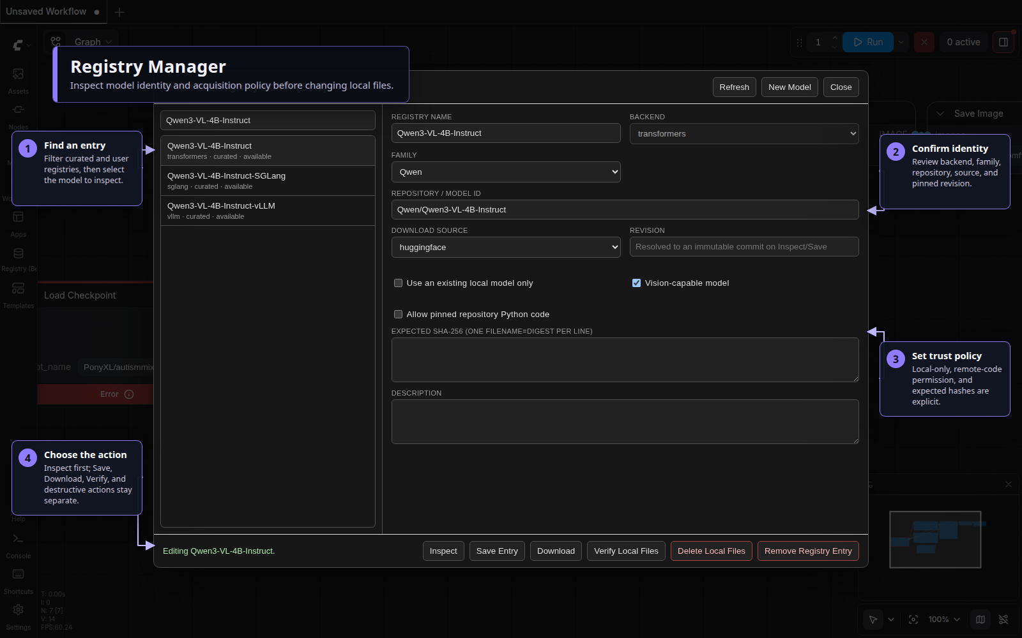Click Delete Local Files button
The image size is (1022, 638).
[x=712, y=551]
